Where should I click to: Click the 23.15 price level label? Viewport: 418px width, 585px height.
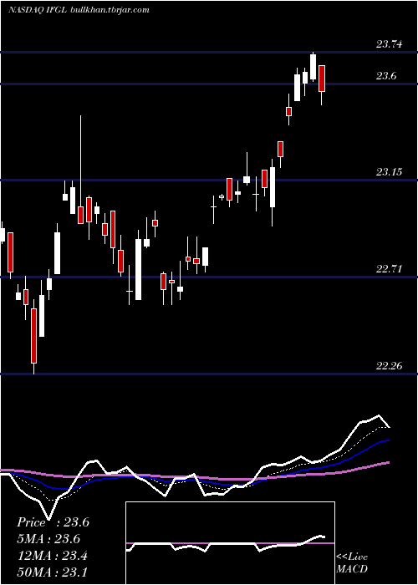point(390,172)
